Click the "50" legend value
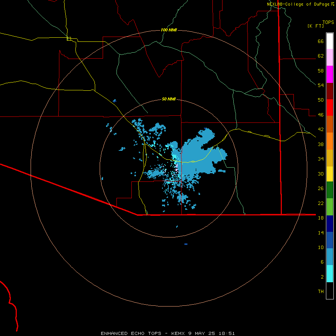The image size is (336, 336). 321,100
